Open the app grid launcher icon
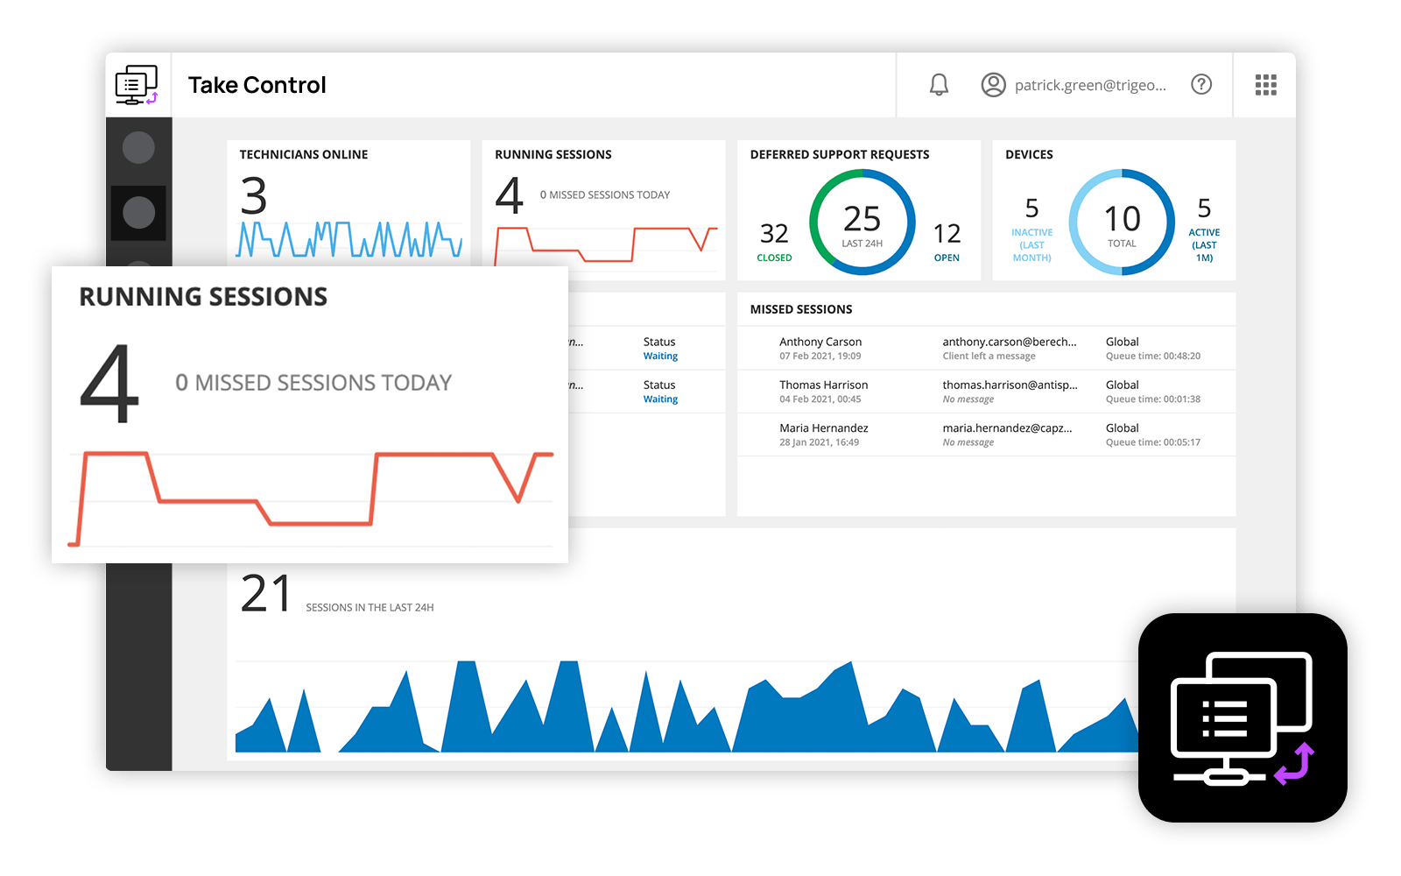Viewport: 1401px width, 876px height. pos(1264,84)
